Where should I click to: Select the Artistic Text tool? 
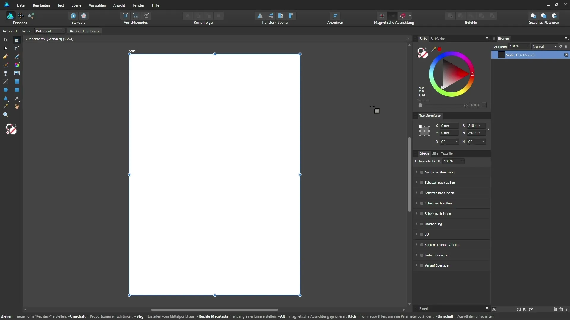[x=17, y=98]
